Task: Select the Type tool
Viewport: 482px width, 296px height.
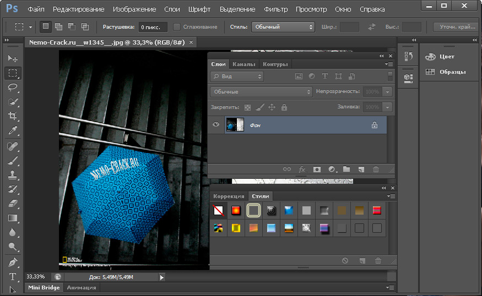Action: tap(13, 277)
